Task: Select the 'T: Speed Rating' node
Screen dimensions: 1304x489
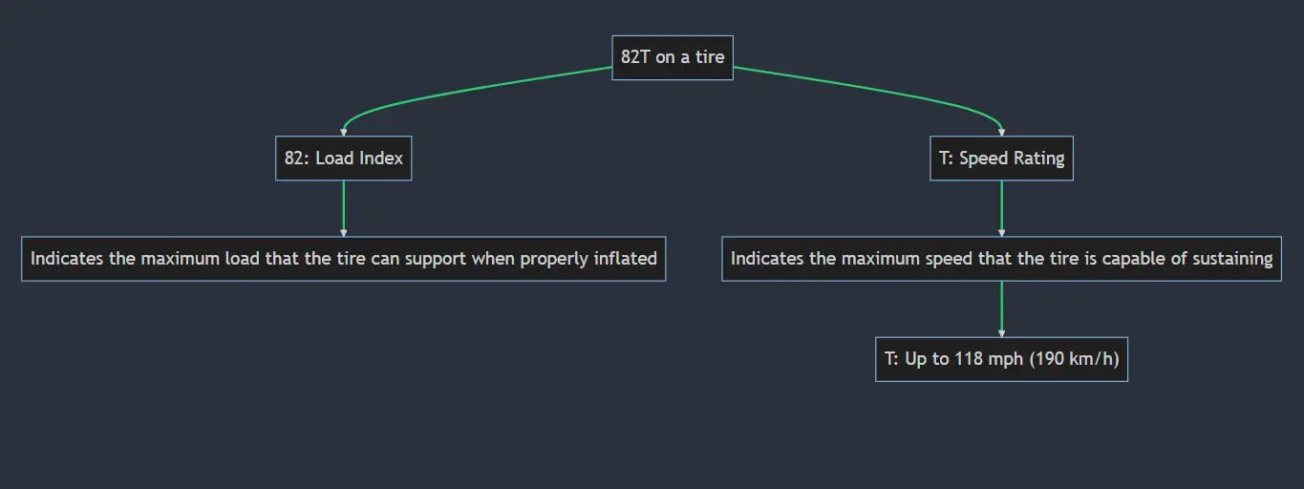Action: 1001,159
